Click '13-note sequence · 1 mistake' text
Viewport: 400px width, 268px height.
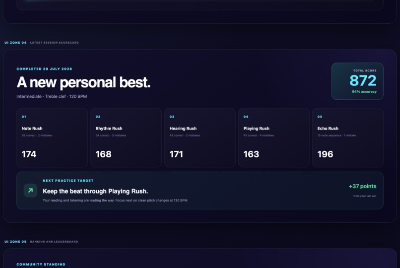point(337,135)
